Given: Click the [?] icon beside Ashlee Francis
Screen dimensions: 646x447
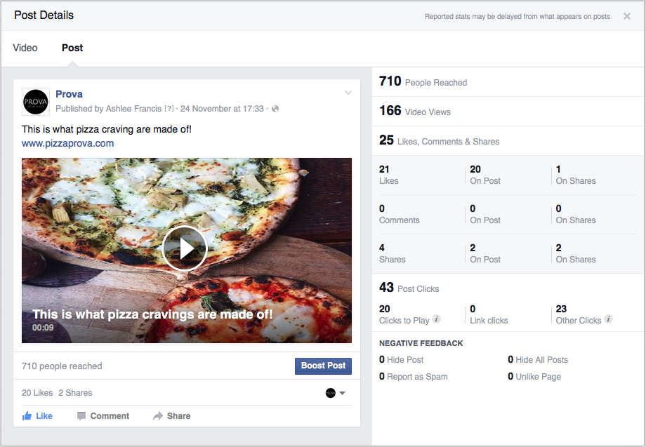Looking at the screenshot, I should pyautogui.click(x=169, y=109).
